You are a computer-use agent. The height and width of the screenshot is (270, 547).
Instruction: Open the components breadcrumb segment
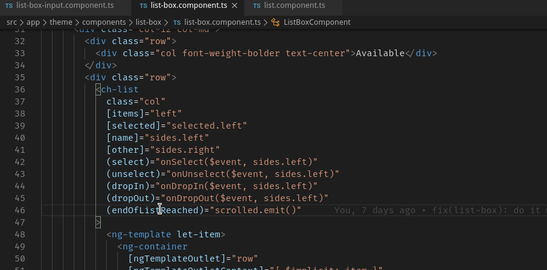click(104, 22)
